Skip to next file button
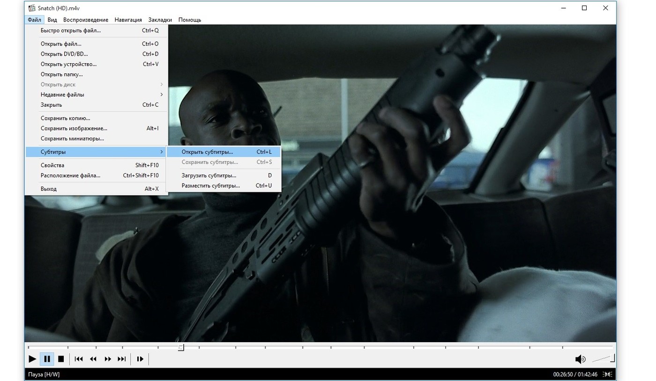The width and height of the screenshot is (656, 381). (x=122, y=359)
